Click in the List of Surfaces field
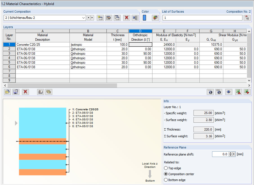The image size is (254, 185). click(x=202, y=18)
